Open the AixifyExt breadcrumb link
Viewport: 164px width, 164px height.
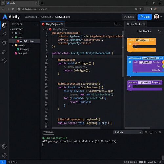[x=46, y=17]
